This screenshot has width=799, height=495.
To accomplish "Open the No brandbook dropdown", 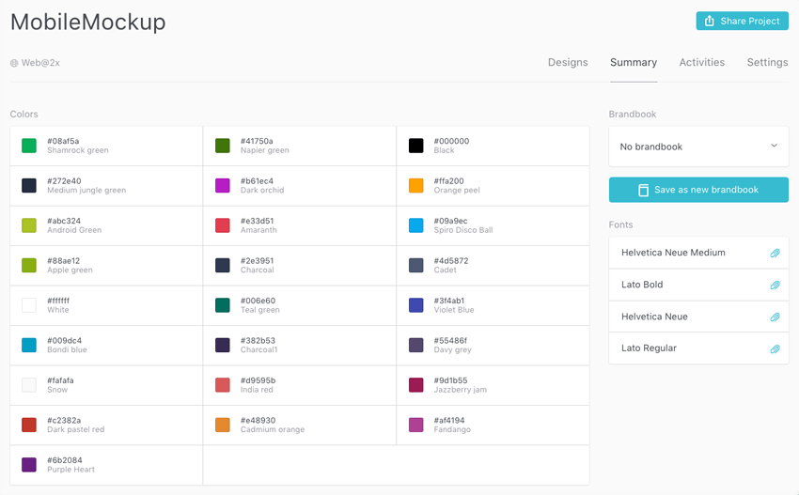I will tap(697, 147).
